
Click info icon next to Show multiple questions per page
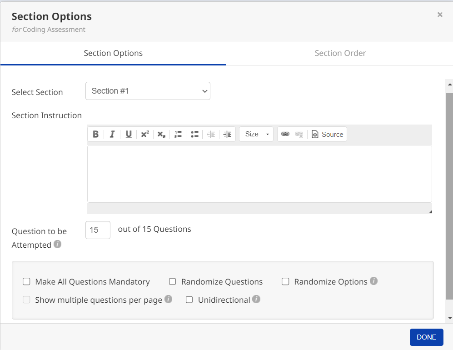click(x=169, y=299)
